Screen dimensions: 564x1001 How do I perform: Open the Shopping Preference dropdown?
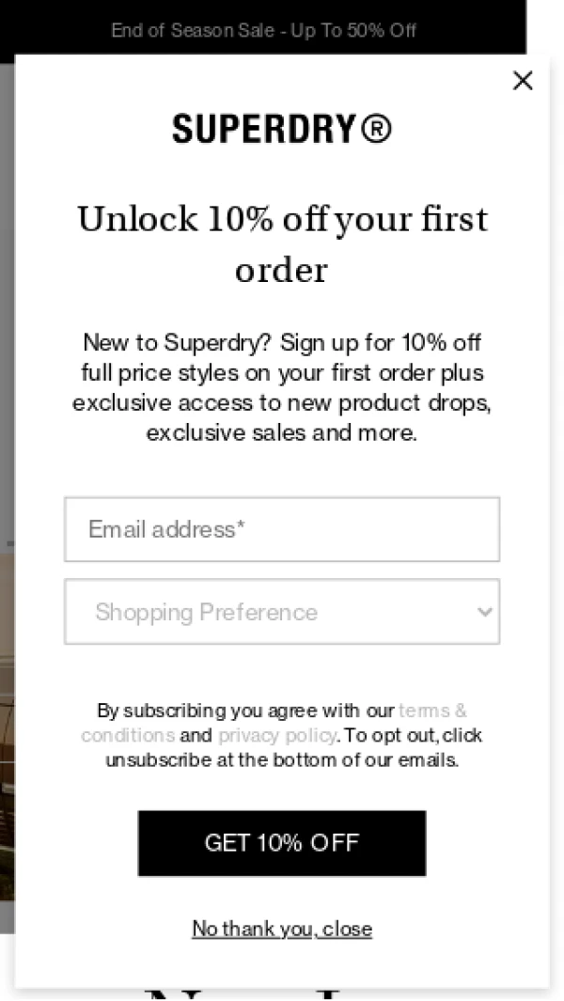(282, 612)
